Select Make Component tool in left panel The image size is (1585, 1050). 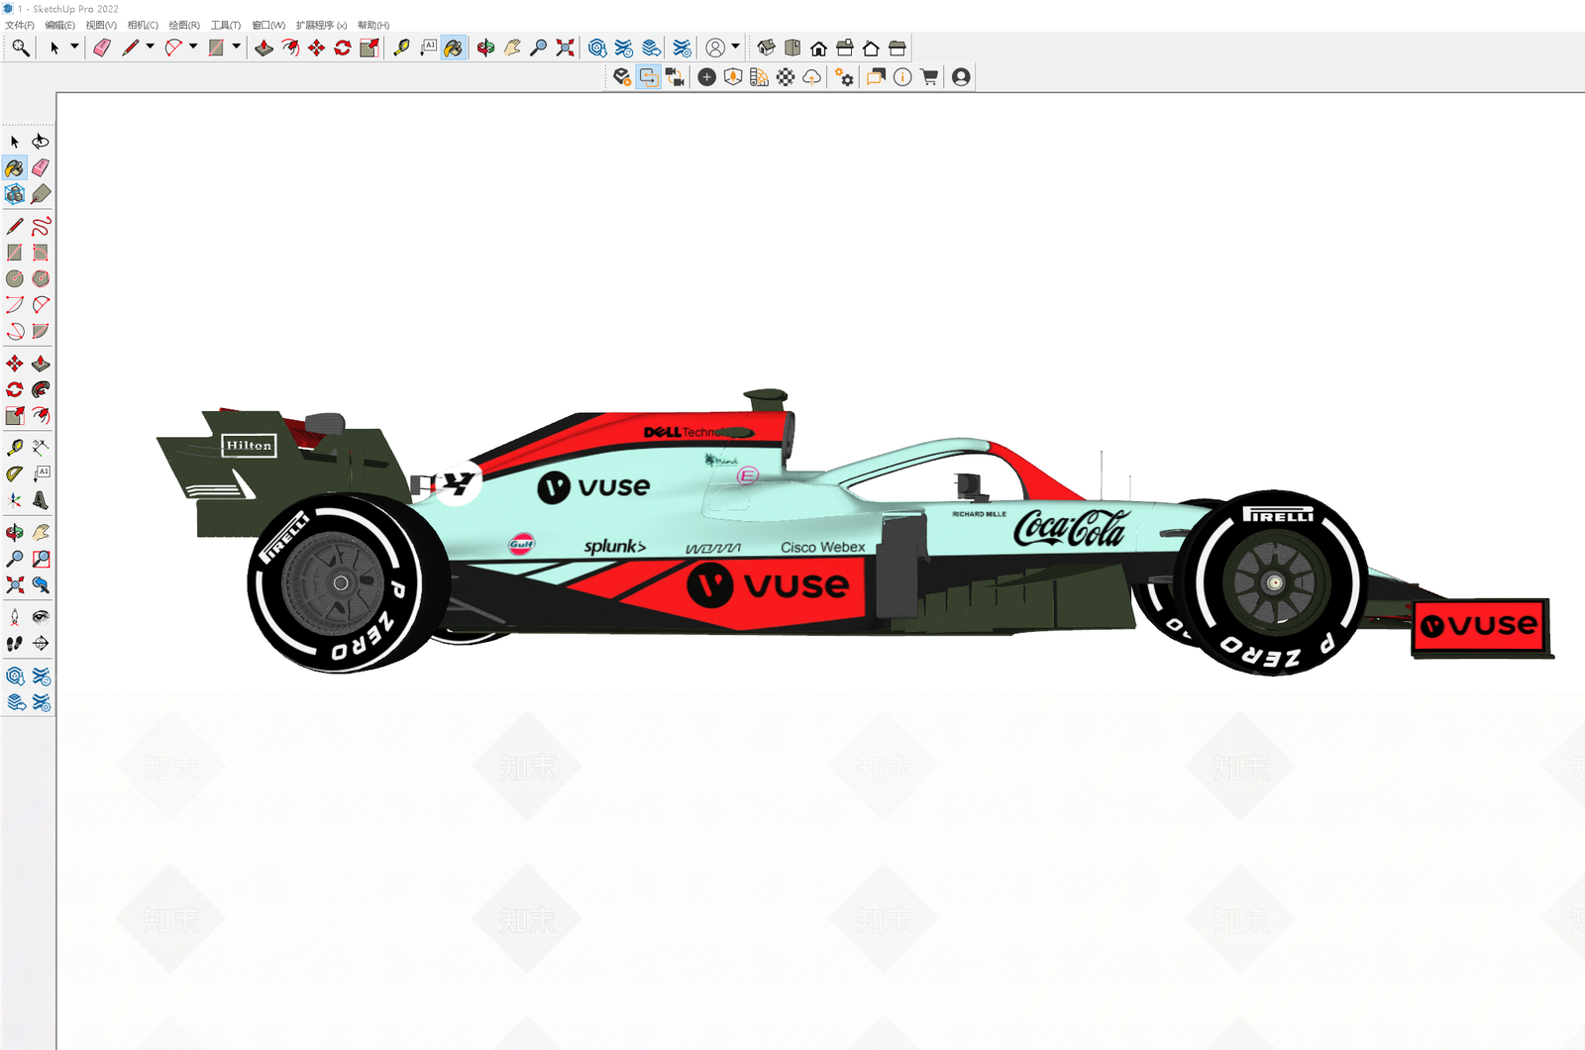click(x=15, y=194)
